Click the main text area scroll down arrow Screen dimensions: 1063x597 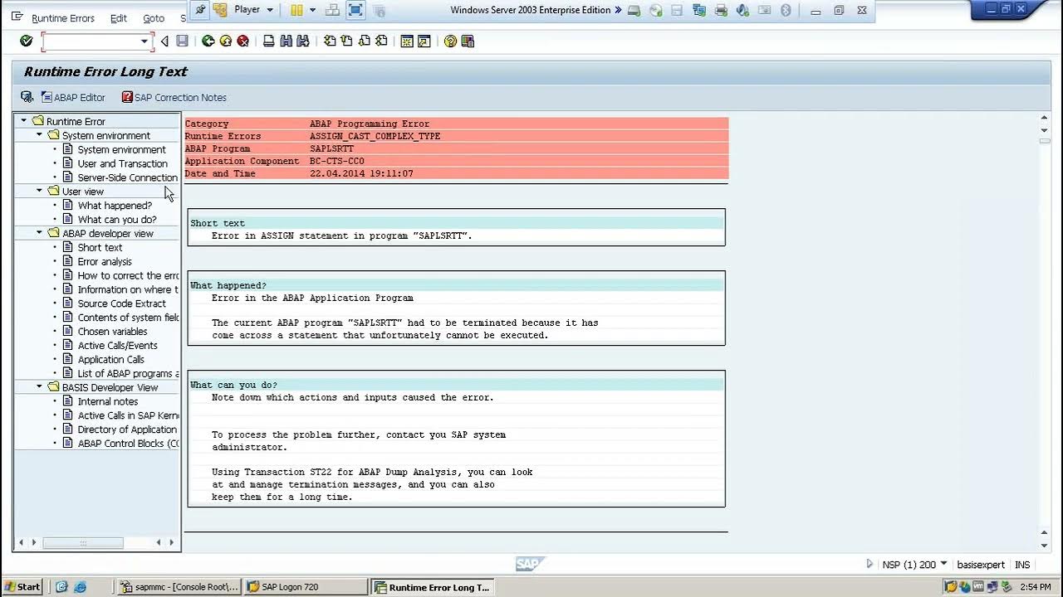click(x=1045, y=545)
